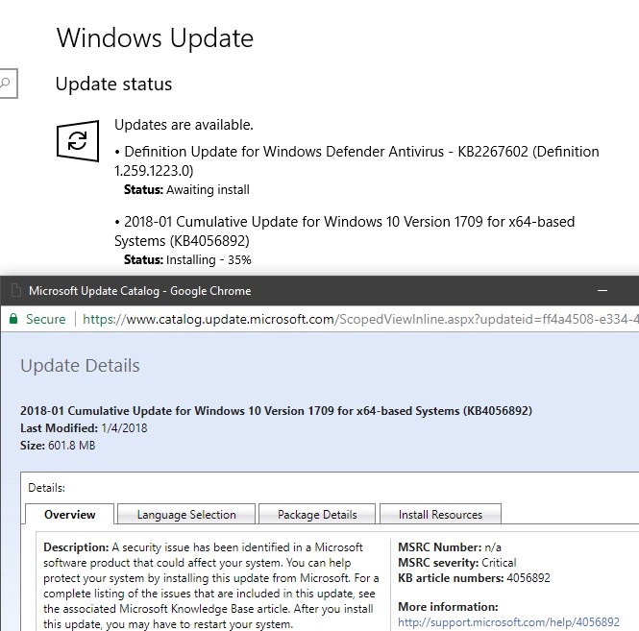This screenshot has width=639, height=631.
Task: Click the Windows Update sync arrows icon
Action: pyautogui.click(x=78, y=140)
